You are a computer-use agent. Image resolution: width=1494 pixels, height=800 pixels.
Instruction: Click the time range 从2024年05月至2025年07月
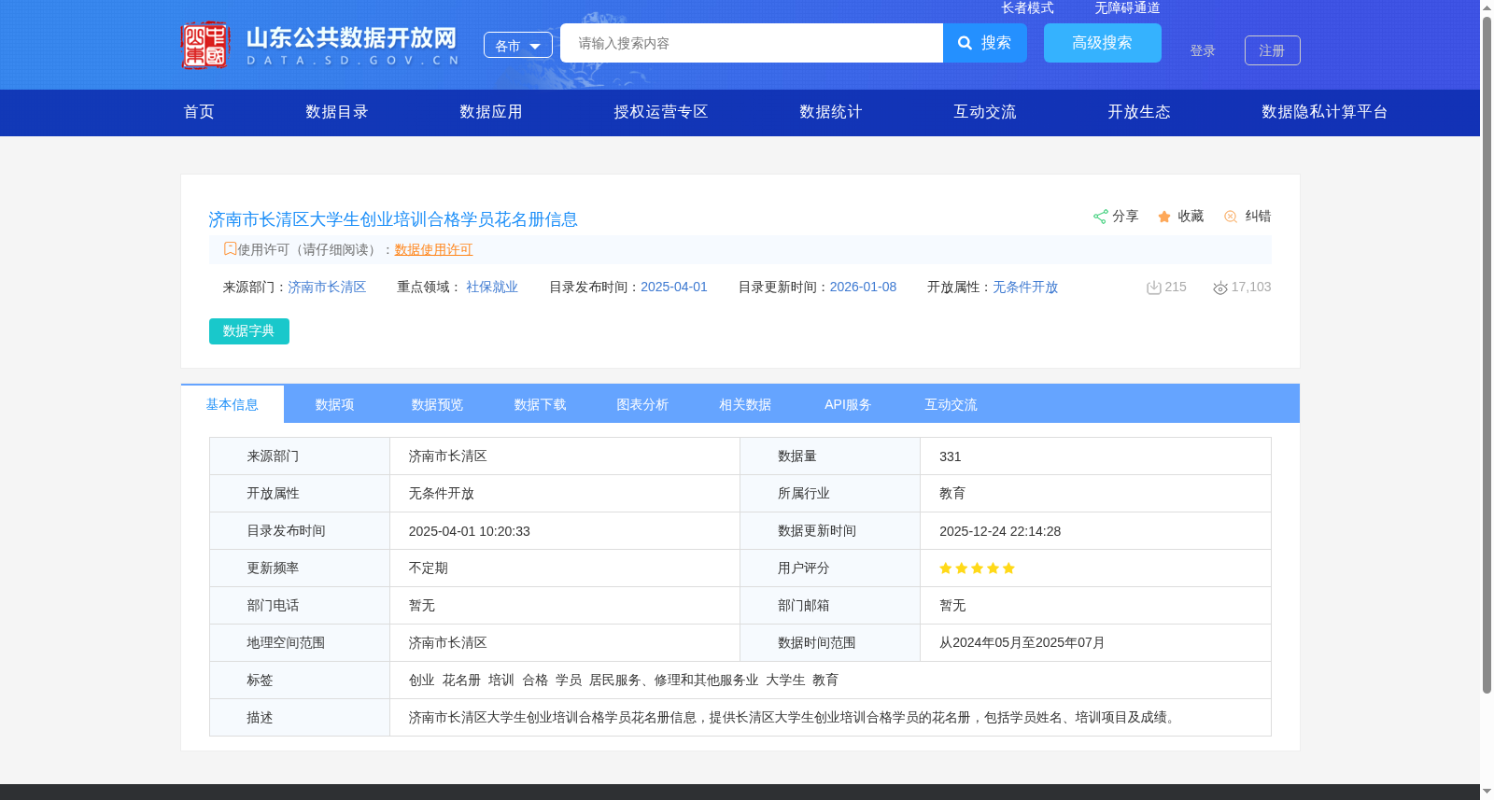tap(1022, 643)
